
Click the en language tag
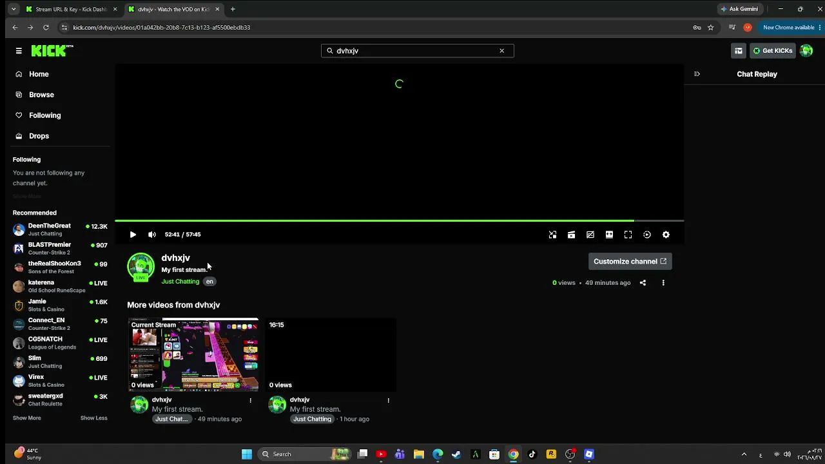209,282
